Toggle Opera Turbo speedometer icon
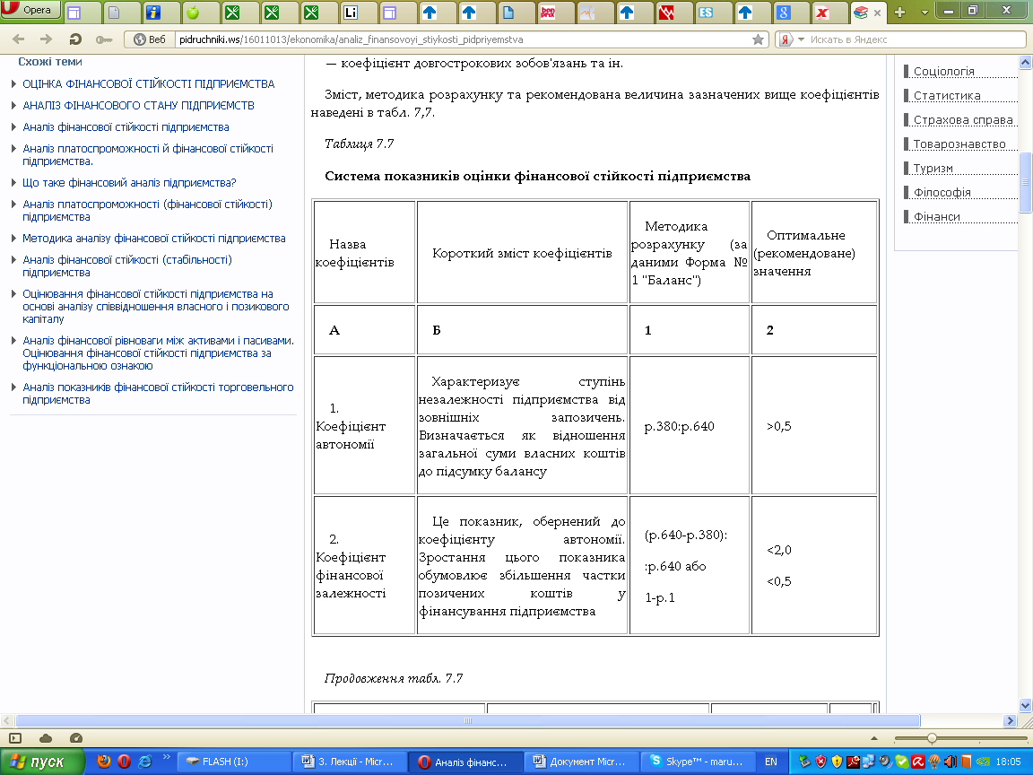Viewport: 1033px width, 775px height. [75, 738]
